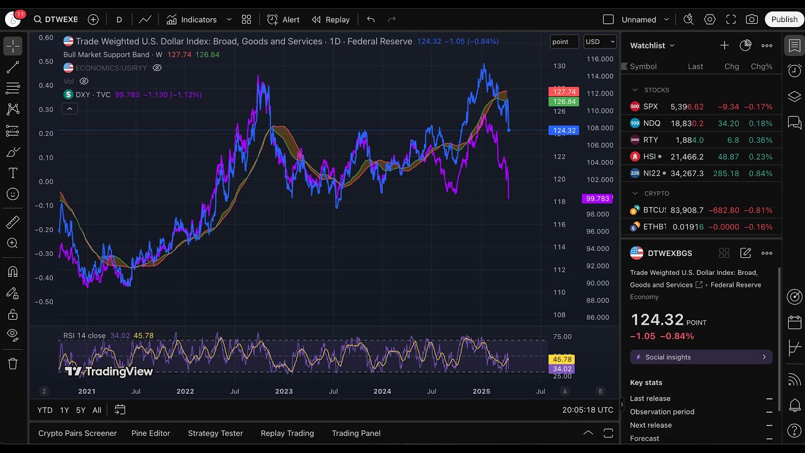
Task: Collapse the indicator legend arrow
Action: [x=70, y=109]
